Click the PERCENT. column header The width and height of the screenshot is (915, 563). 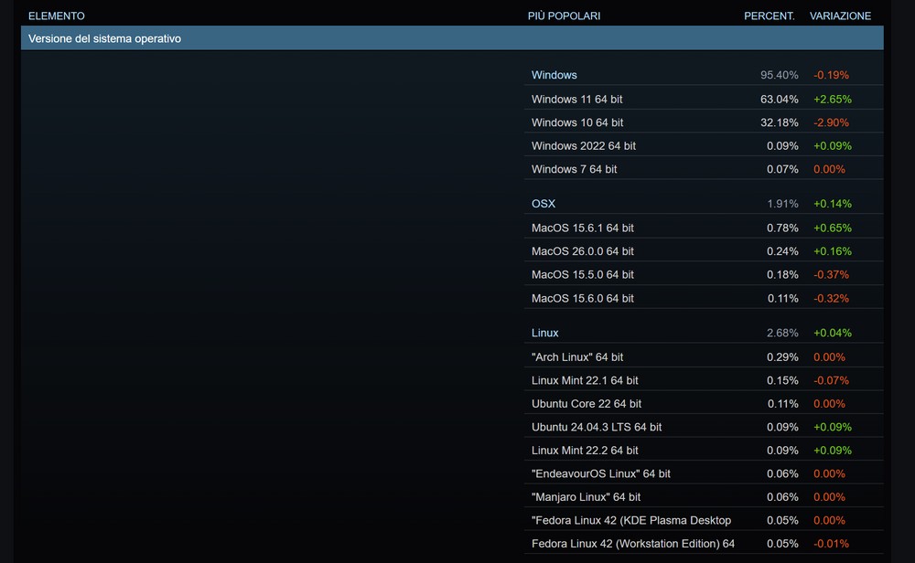point(769,16)
